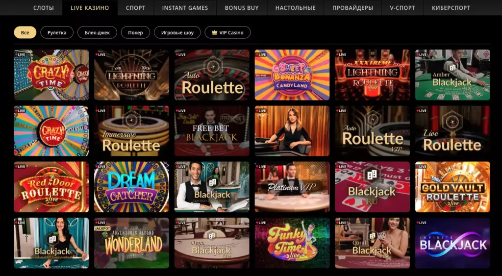
Task: Show Игровые шоу games
Action: coord(177,32)
